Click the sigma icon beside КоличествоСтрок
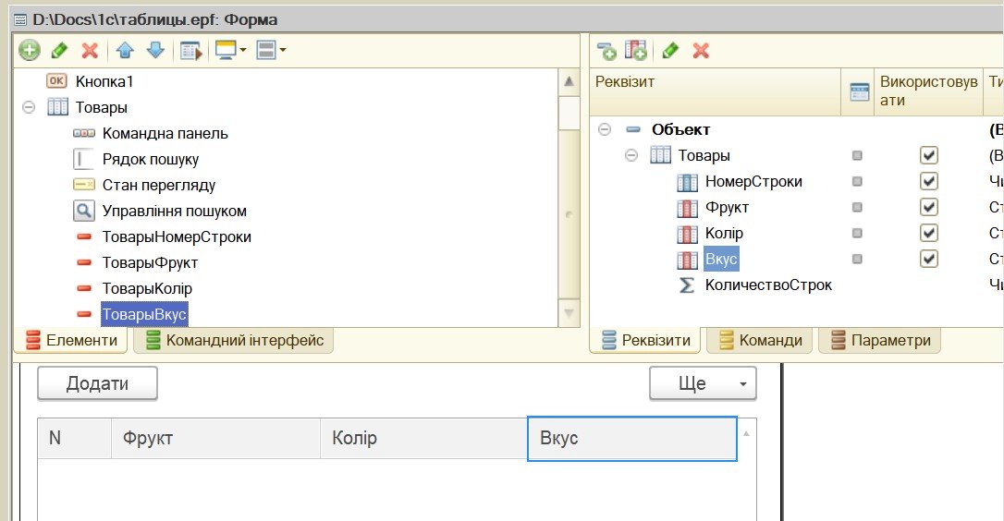 click(686, 285)
